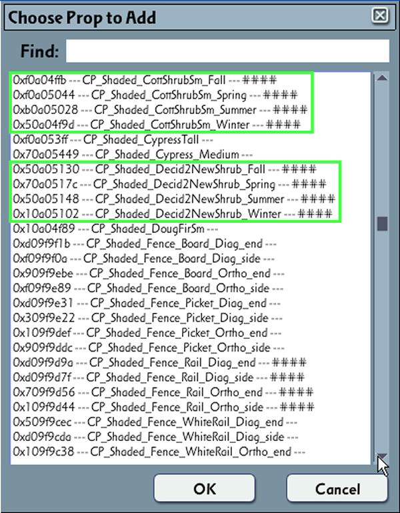Image resolution: width=400 pixels, height=513 pixels.
Task: Select CP_Shaded_CottShrubSm_Summer entry
Action: [160, 109]
